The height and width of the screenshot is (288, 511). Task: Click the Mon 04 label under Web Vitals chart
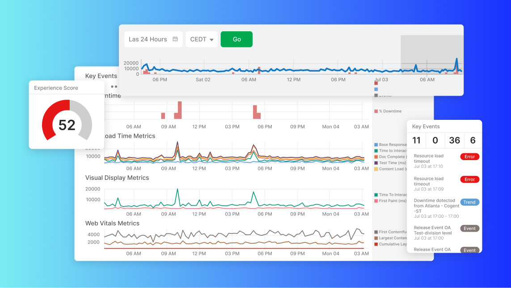pos(330,254)
